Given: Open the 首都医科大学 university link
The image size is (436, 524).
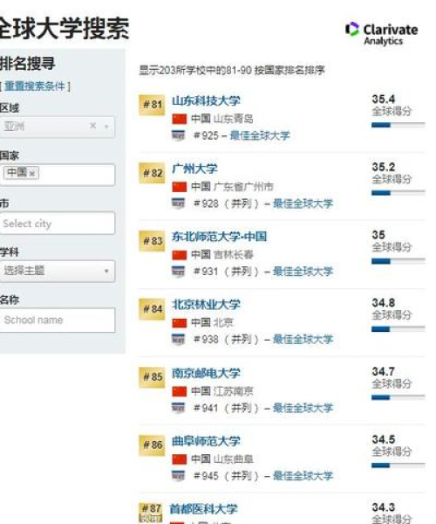Looking at the screenshot, I should pos(203,509).
